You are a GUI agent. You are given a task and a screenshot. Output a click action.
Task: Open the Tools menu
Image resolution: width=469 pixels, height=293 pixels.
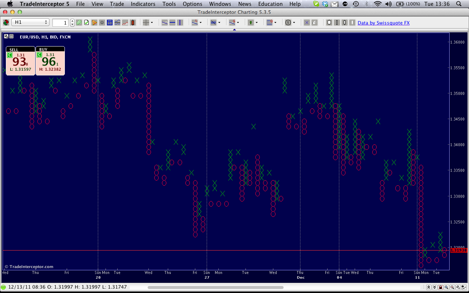(x=169, y=4)
